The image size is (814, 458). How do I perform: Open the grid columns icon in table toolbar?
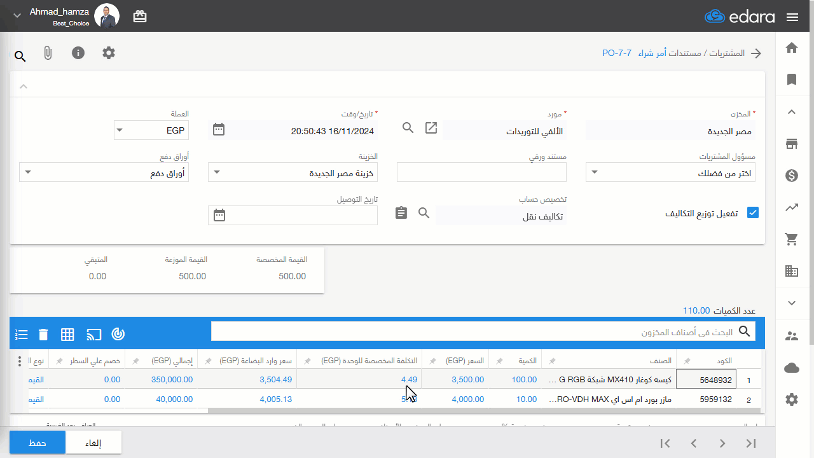[x=68, y=334]
